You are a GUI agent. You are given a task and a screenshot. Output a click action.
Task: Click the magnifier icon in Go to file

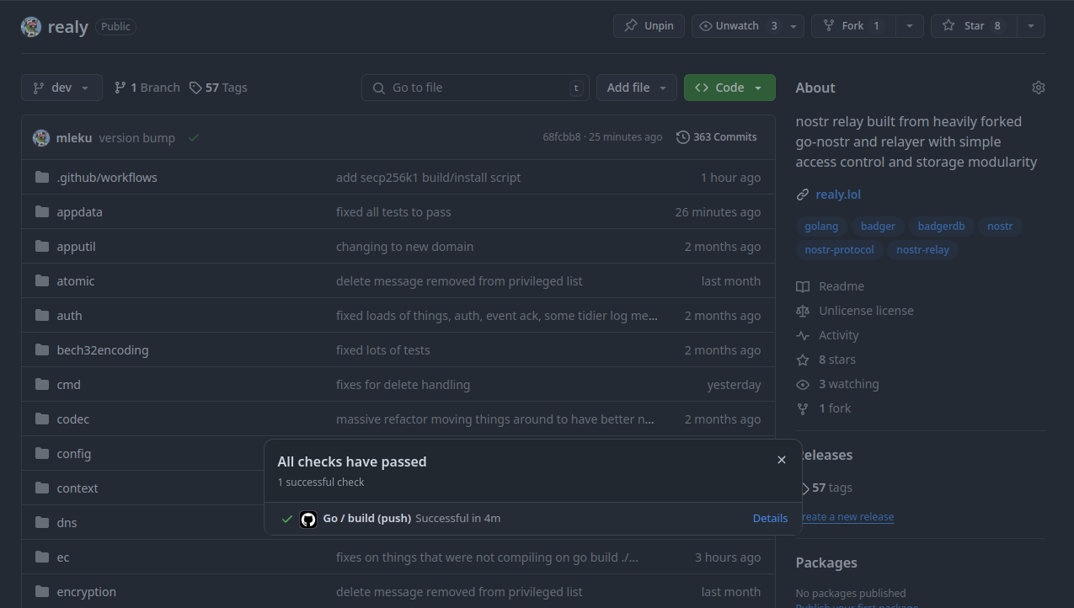point(378,88)
